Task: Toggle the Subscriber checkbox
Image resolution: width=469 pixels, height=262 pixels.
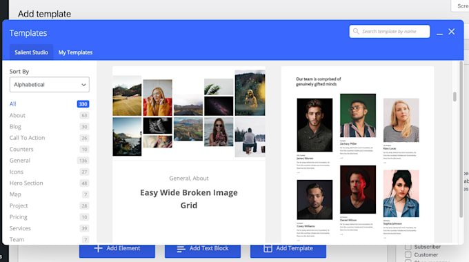Action: [x=408, y=247]
